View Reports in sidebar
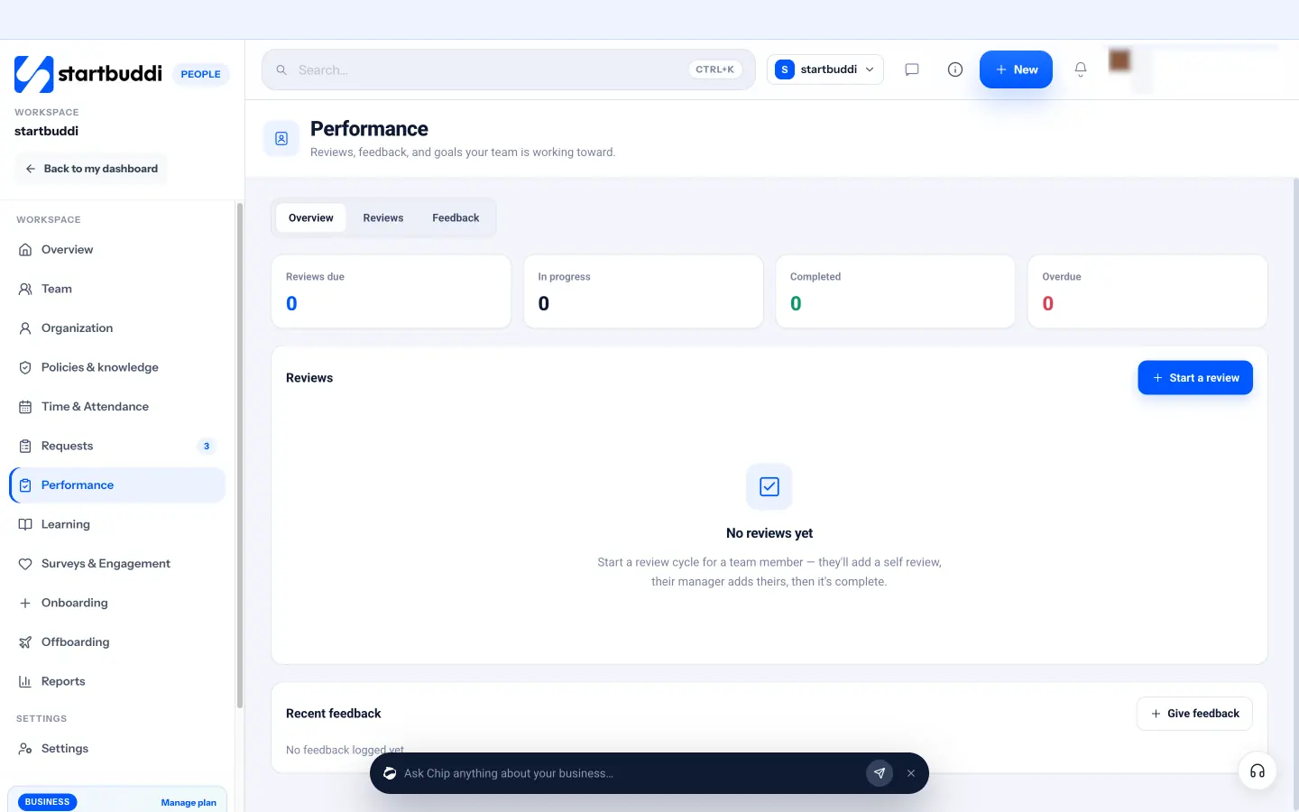This screenshot has height=812, width=1299. click(x=117, y=681)
